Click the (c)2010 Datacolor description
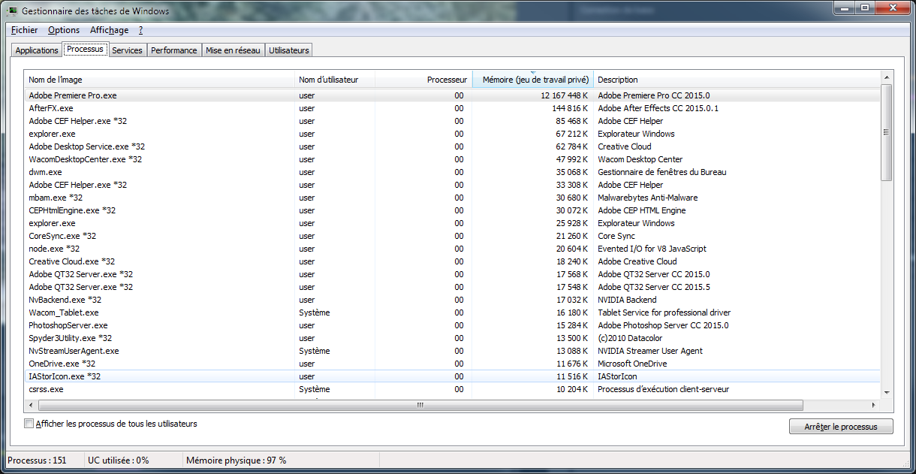This screenshot has width=916, height=474. coord(630,338)
